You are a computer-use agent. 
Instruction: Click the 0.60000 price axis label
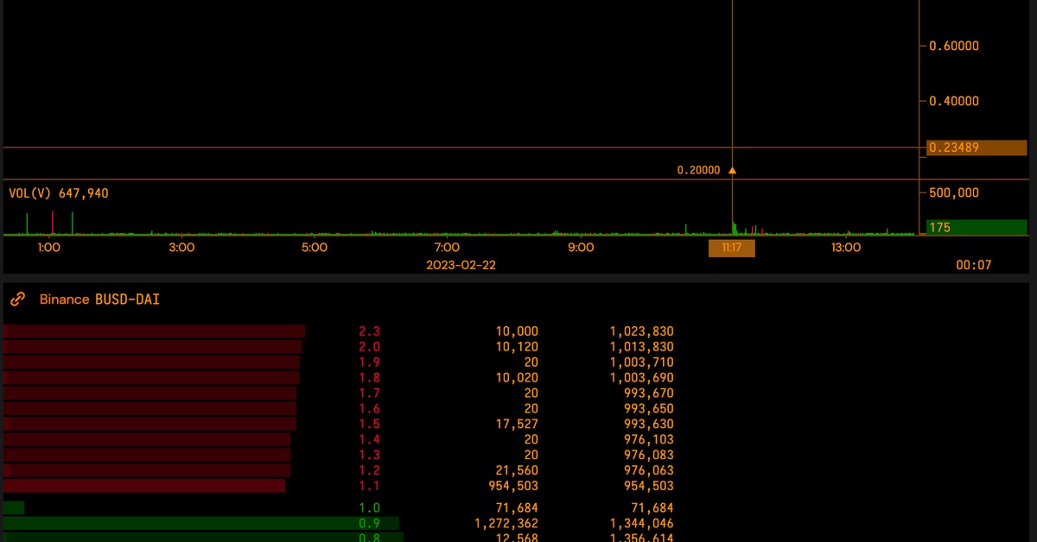tap(954, 46)
